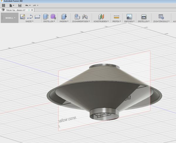Open the MODELL workspace dropdown

click(x=11, y=18)
